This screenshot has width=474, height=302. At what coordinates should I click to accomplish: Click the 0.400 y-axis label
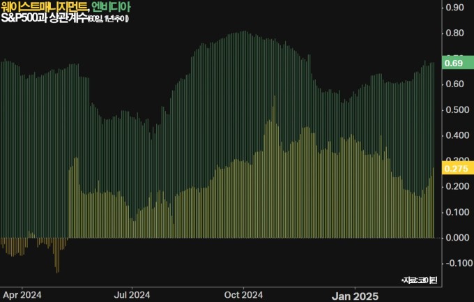coord(457,135)
